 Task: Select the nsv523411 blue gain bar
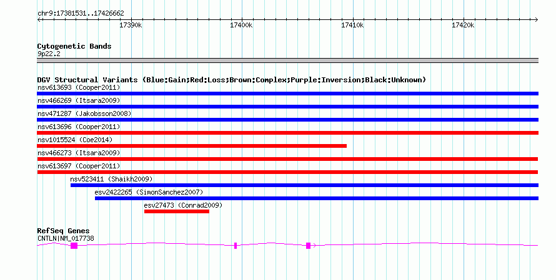coord(305,185)
